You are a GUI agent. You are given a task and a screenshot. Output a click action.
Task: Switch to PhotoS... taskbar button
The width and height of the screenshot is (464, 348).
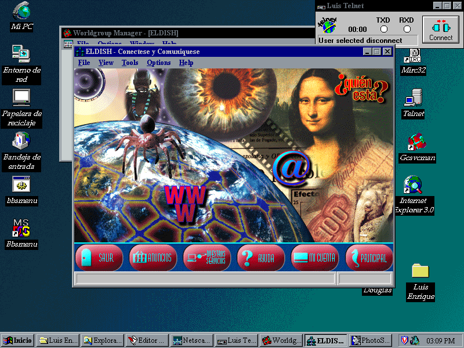point(371,340)
